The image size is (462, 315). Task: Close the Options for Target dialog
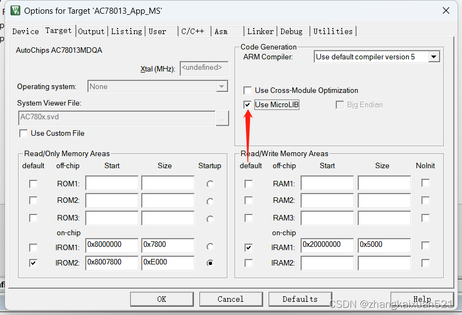[x=446, y=10]
